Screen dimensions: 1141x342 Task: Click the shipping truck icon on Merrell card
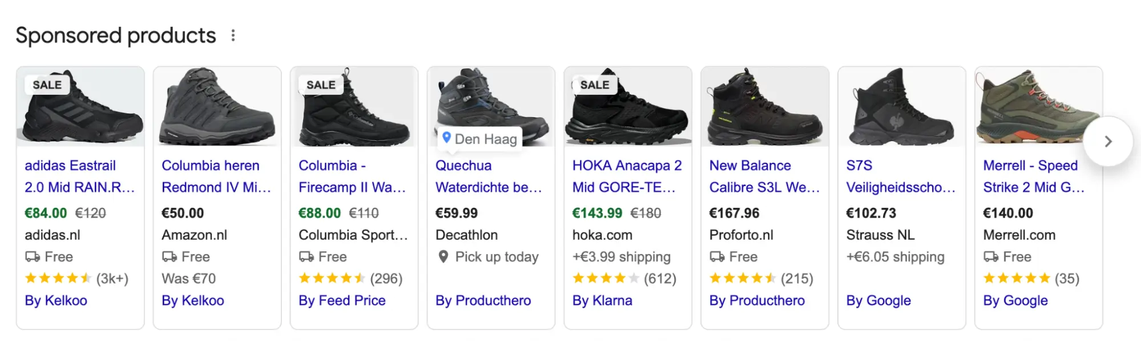pyautogui.click(x=991, y=256)
